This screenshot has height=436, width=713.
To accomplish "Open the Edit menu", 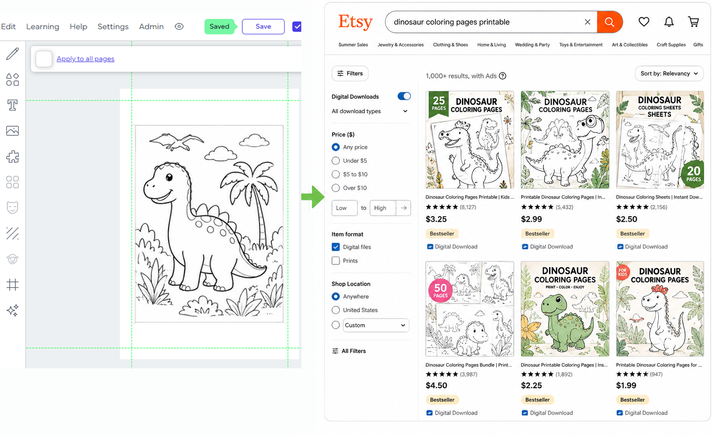I will [x=8, y=26].
